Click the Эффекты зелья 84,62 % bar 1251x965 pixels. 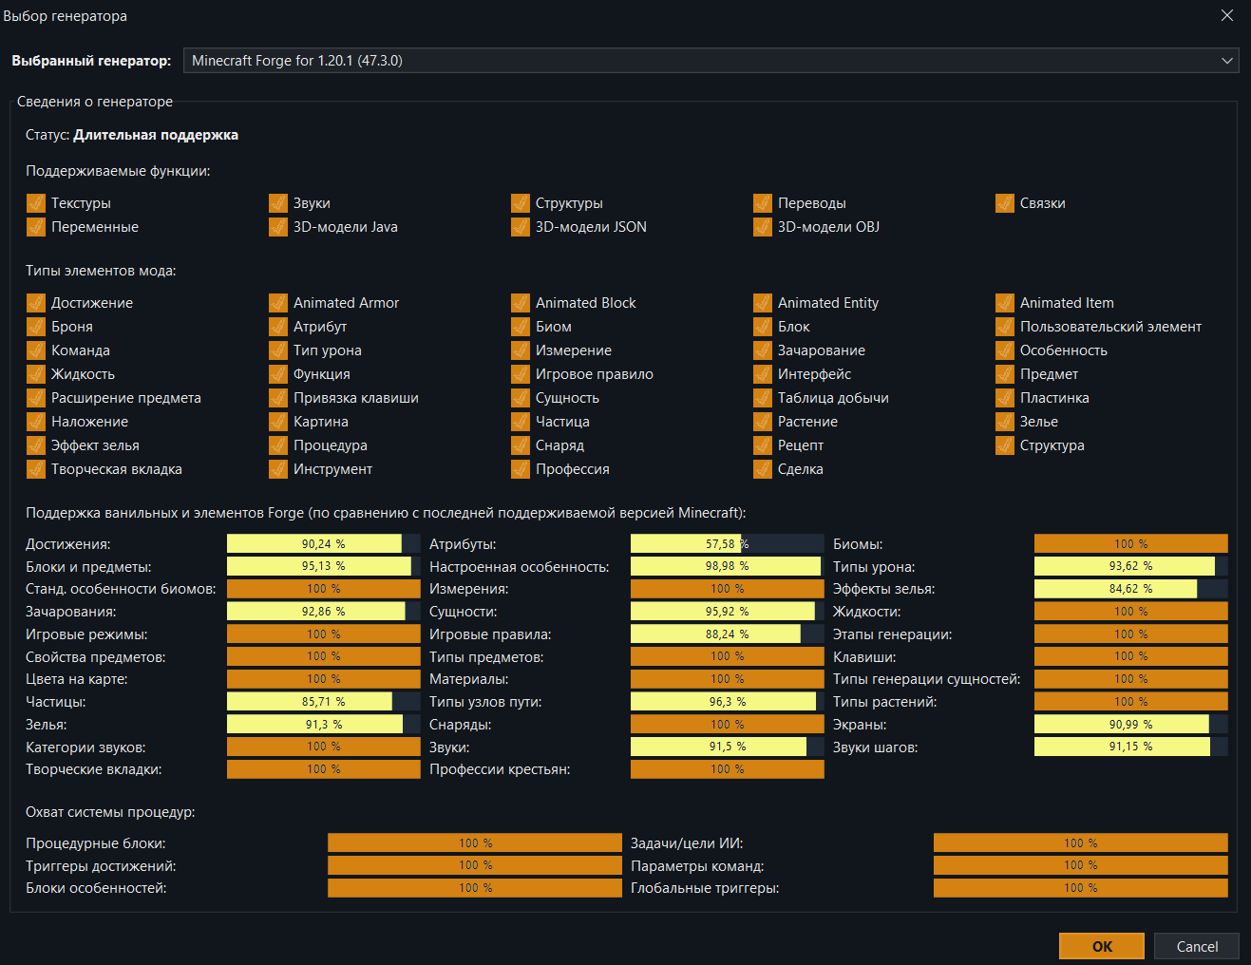pyautogui.click(x=1131, y=589)
